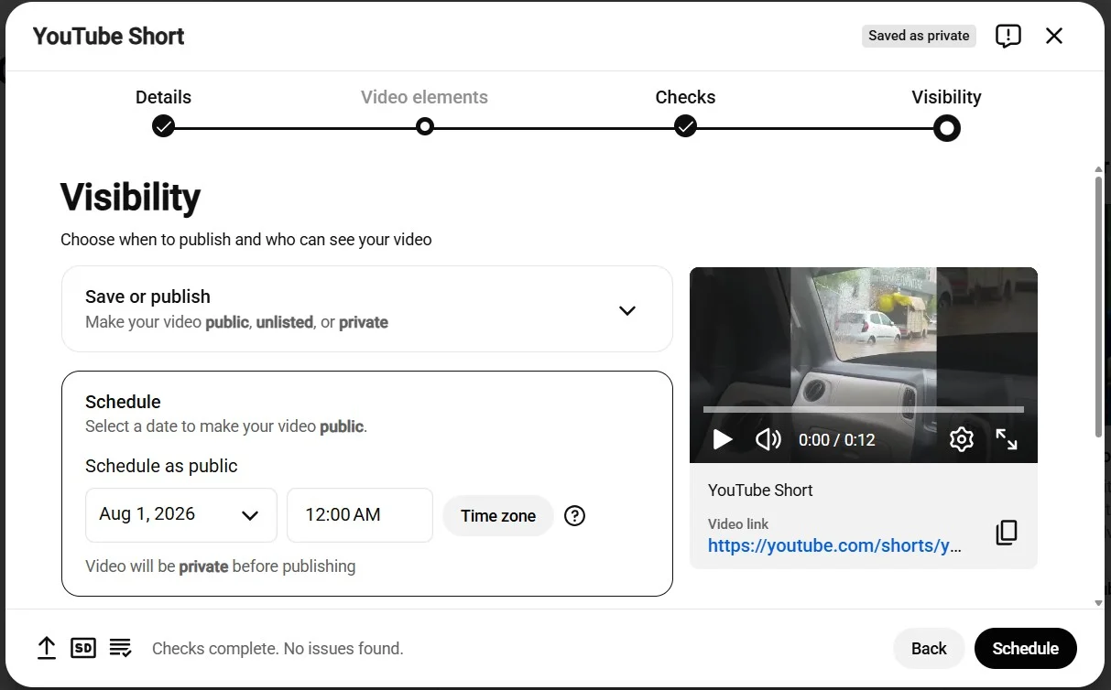The height and width of the screenshot is (690, 1111).
Task: Click the Saved as private badge
Action: pos(919,36)
